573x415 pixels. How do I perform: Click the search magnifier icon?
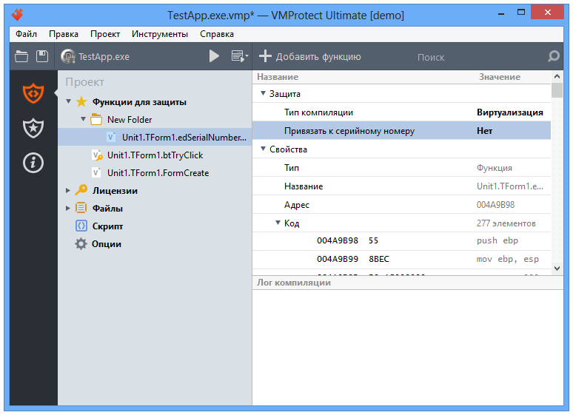[x=554, y=56]
